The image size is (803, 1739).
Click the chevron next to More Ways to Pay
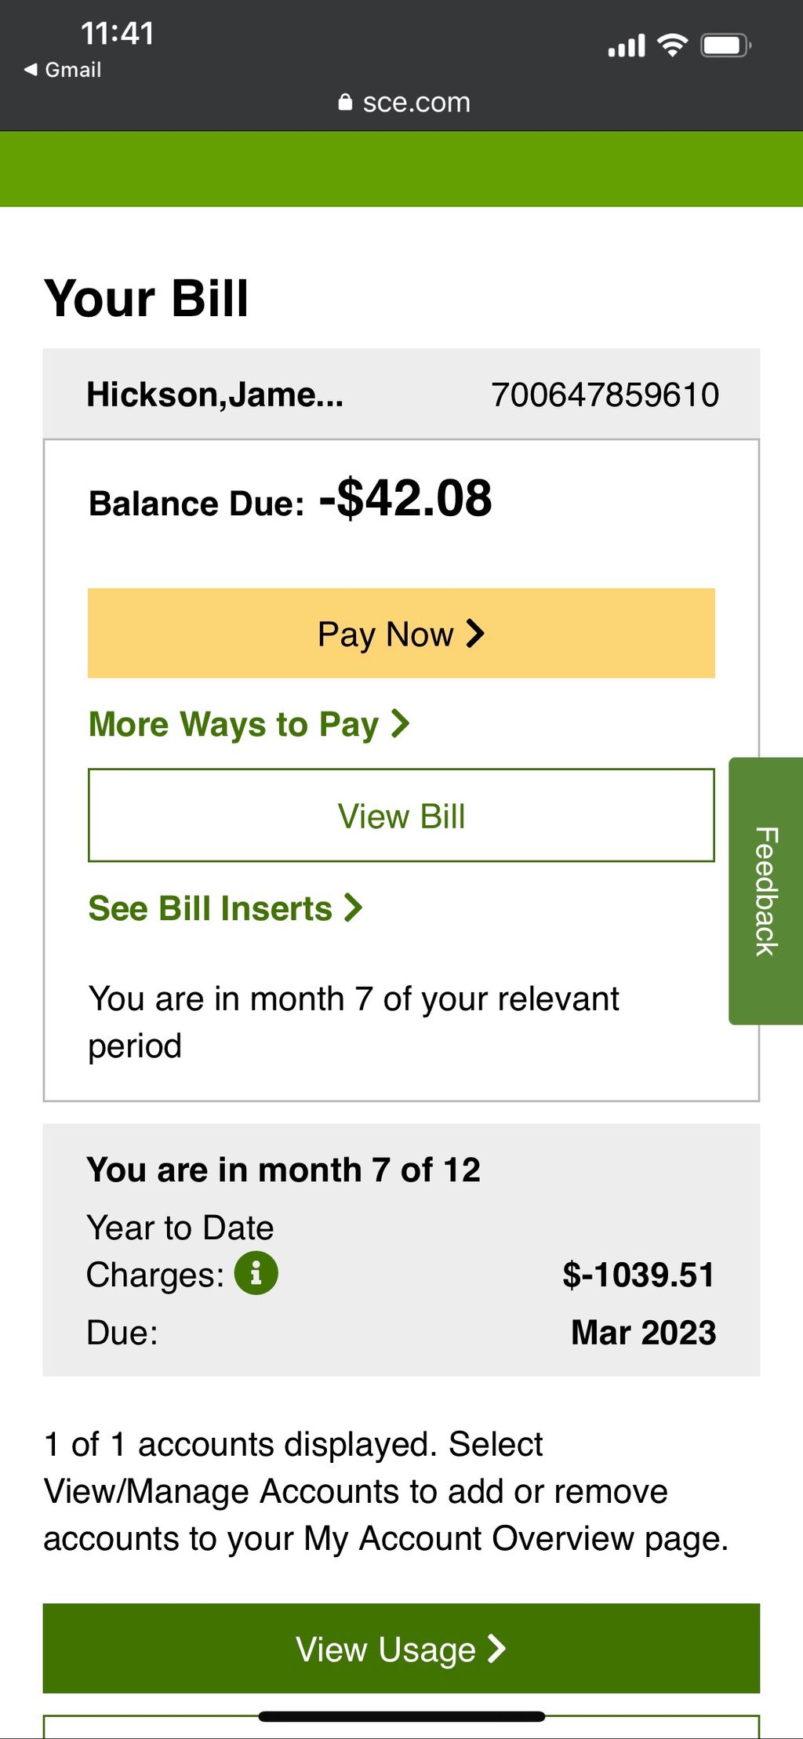coord(400,723)
